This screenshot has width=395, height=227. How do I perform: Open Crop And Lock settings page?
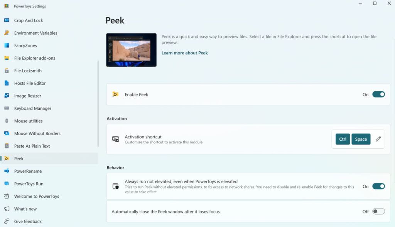point(29,20)
